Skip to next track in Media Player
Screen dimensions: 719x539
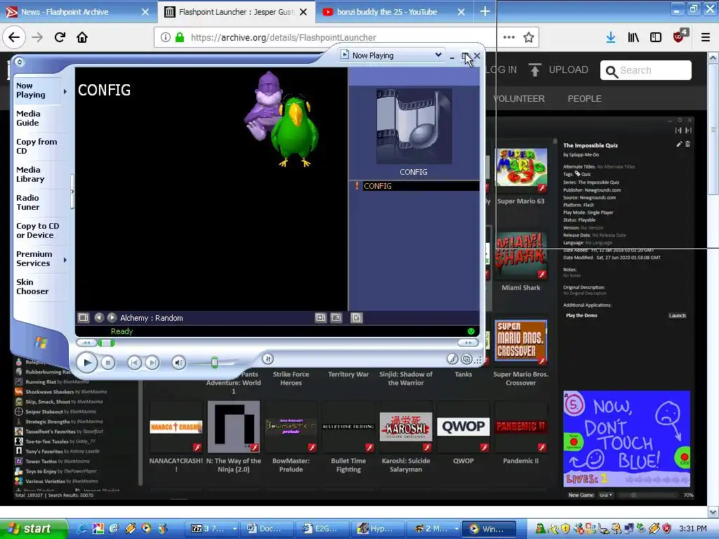[152, 363]
